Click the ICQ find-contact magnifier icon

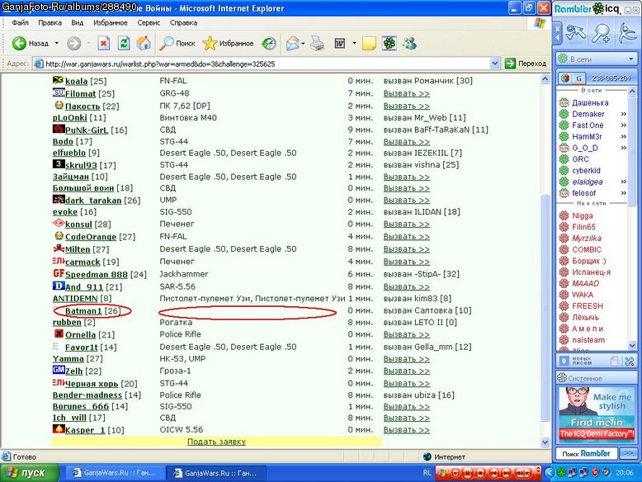tap(601, 33)
